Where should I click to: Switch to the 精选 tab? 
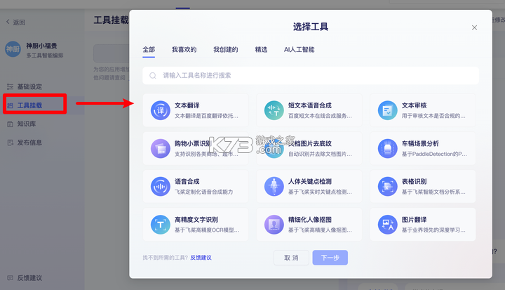[261, 50]
